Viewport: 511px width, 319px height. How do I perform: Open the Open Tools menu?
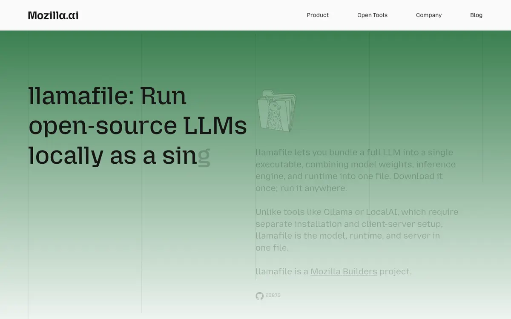372,15
